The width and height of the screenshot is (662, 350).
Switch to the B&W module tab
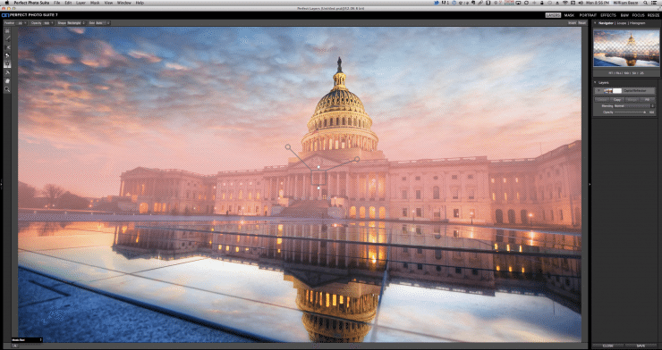point(624,15)
